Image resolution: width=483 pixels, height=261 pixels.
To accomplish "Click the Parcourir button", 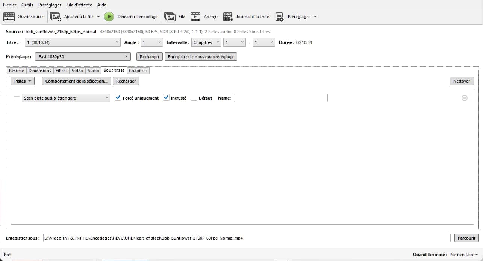I will [x=466, y=238].
